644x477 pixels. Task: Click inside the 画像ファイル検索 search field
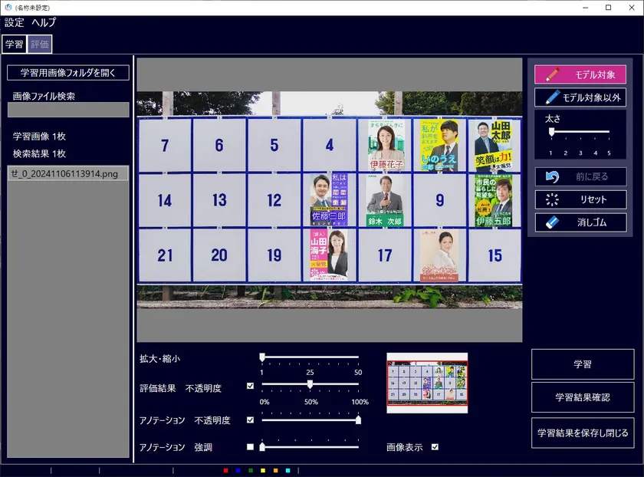67,109
